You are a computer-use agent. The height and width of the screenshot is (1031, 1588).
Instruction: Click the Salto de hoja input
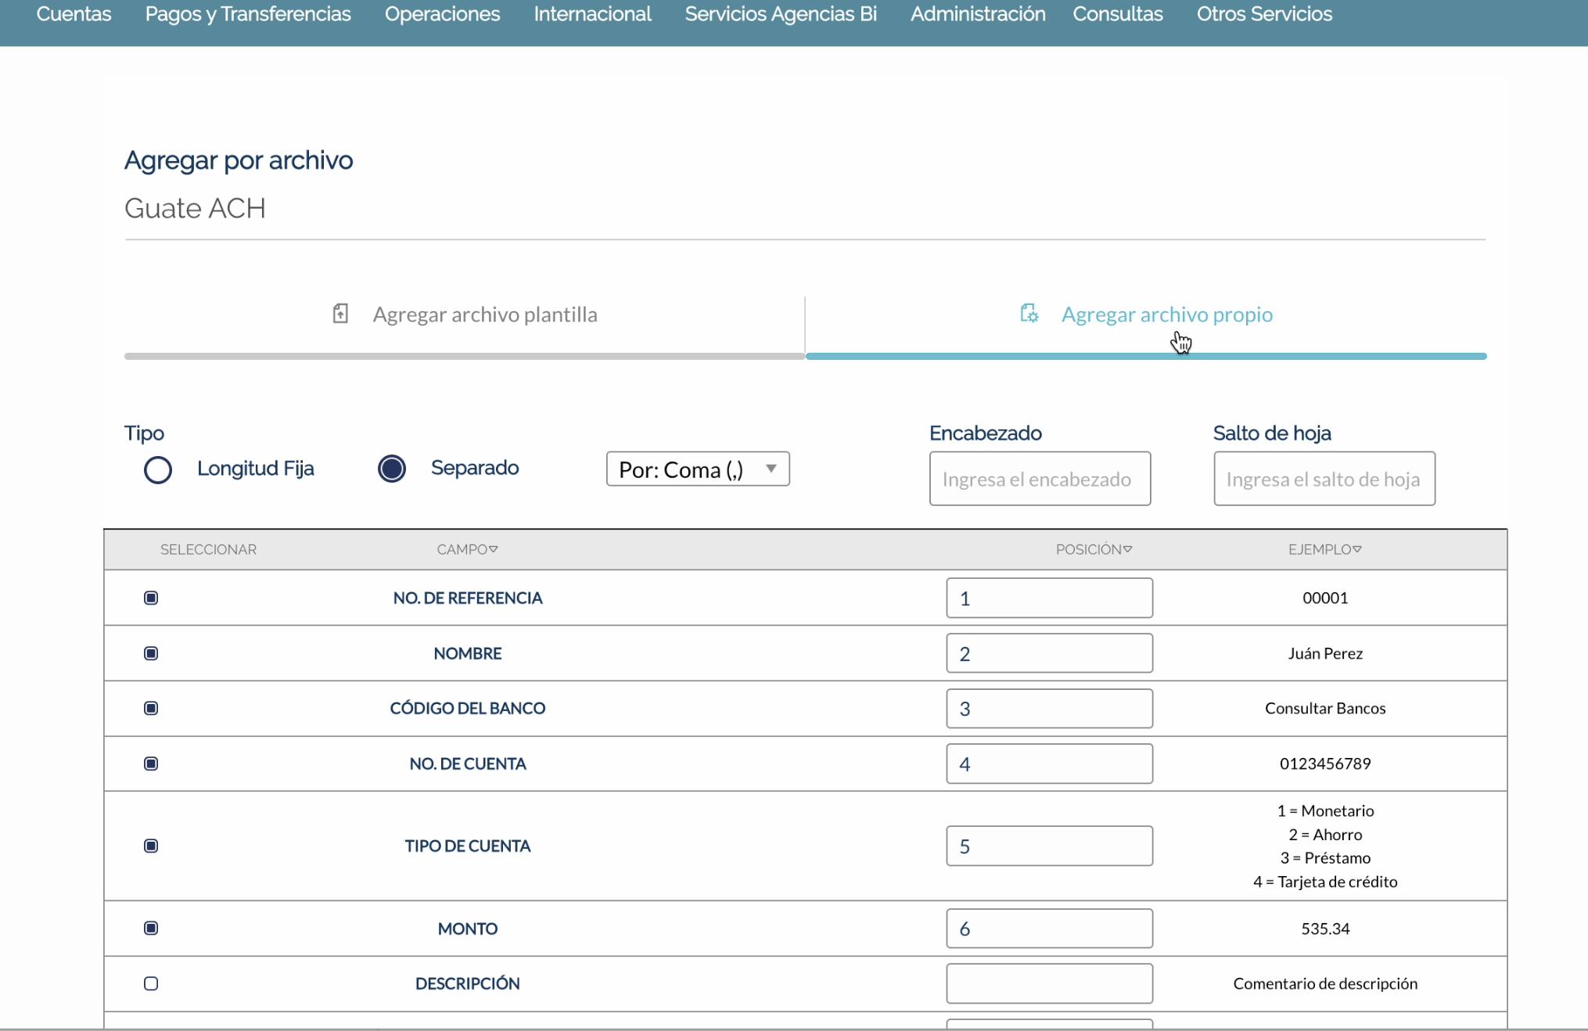click(x=1324, y=479)
